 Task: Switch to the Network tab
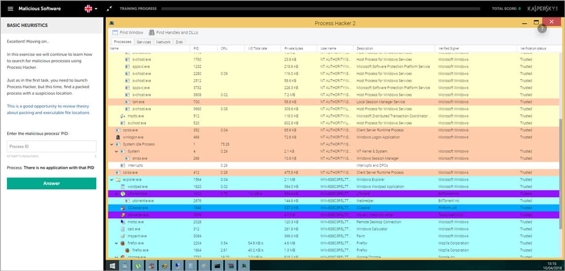163,42
